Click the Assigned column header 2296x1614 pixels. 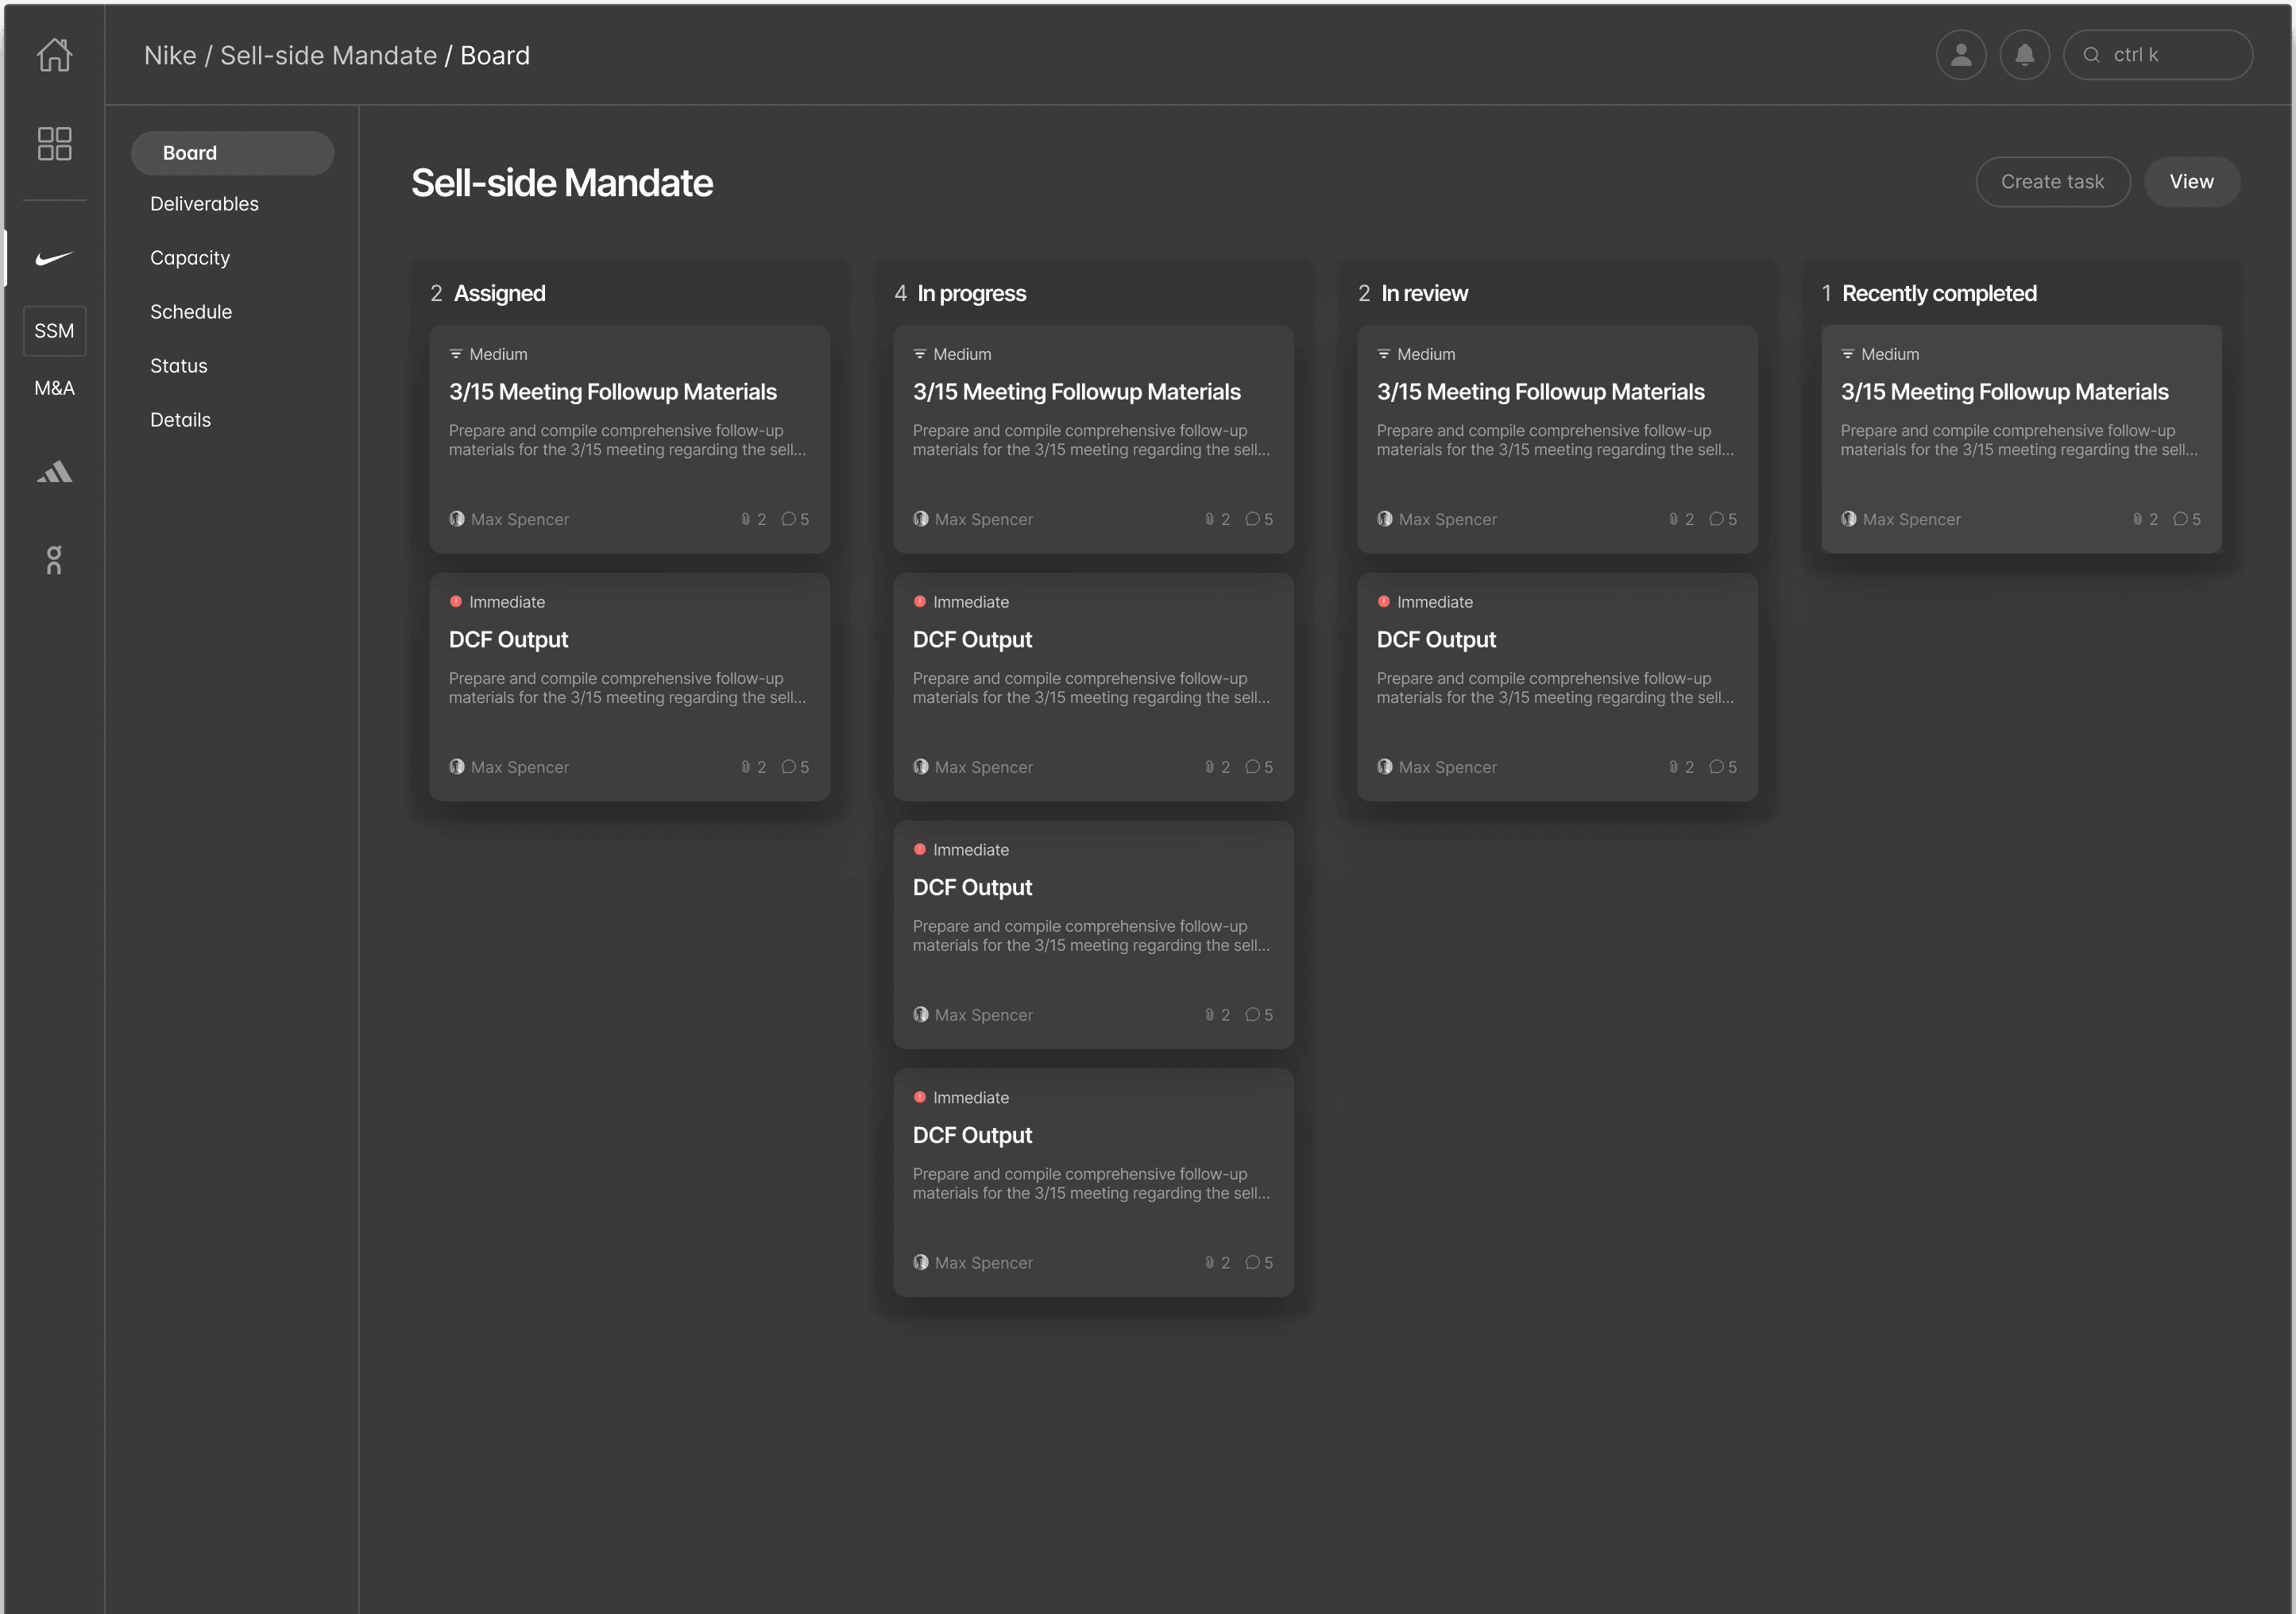pyautogui.click(x=499, y=294)
